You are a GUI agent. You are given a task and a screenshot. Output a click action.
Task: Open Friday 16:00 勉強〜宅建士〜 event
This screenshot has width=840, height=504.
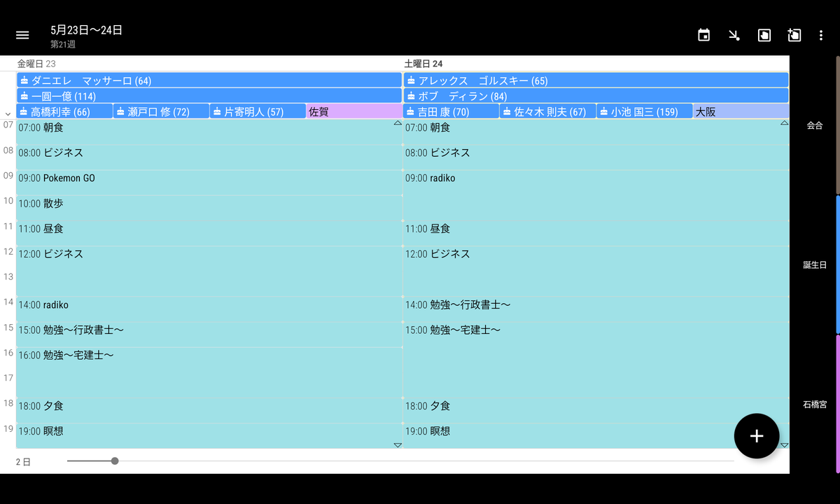209,372
